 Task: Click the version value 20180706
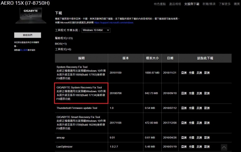[115, 93]
